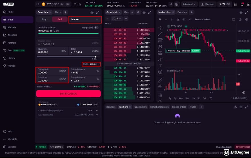Open the apps grid menu
Screen dimensions: 251x158
tap(236, 4)
